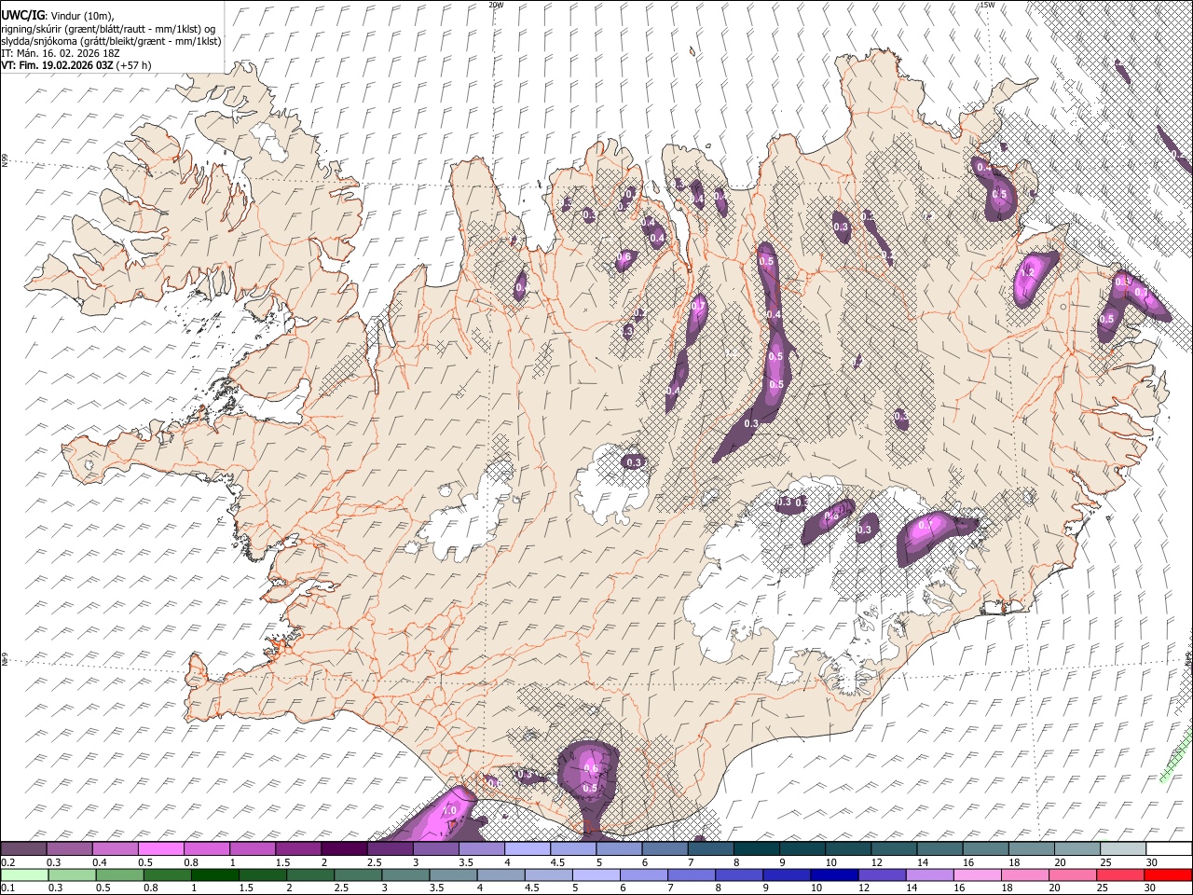Image resolution: width=1193 pixels, height=895 pixels.
Task: Click the initial time "IT: Mán. 16. 02. 2026 18Z"
Action: pos(61,53)
